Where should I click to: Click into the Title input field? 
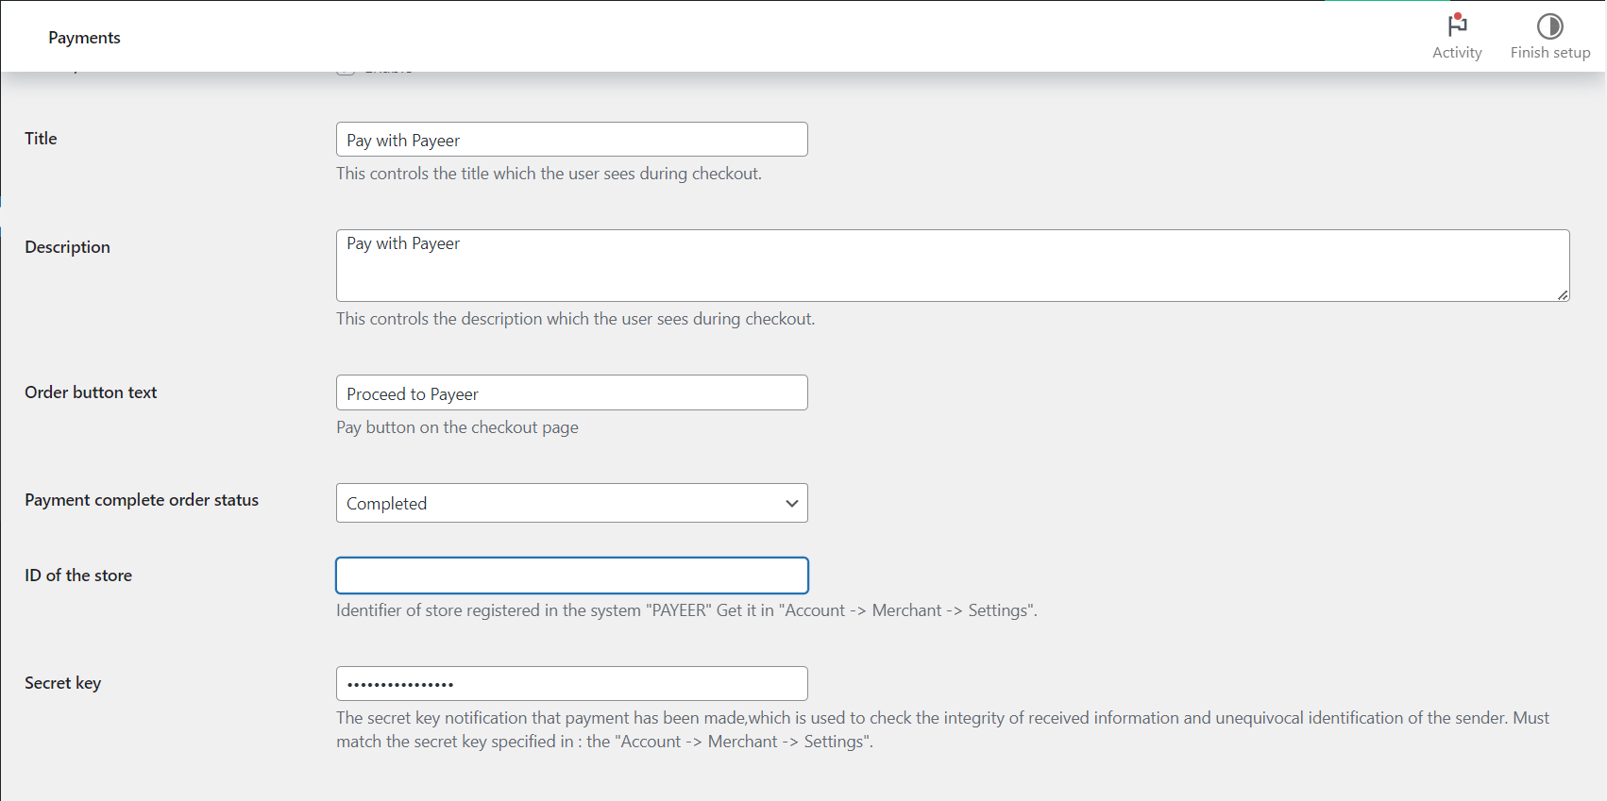[x=572, y=140]
